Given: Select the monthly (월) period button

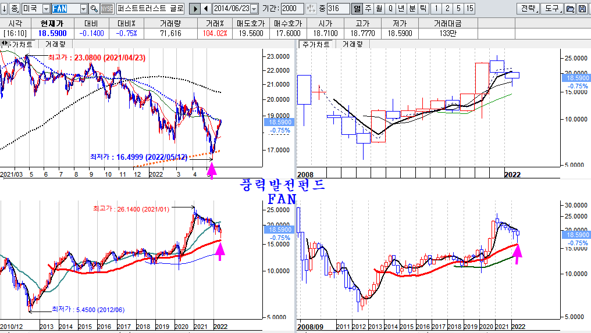Looking at the screenshot, I should click(x=379, y=9).
